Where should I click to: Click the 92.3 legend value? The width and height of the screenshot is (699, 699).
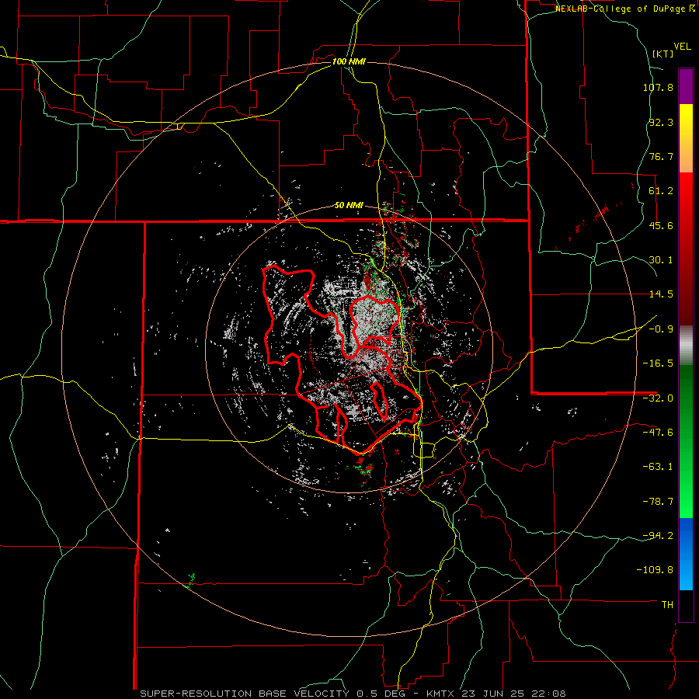coord(661,122)
